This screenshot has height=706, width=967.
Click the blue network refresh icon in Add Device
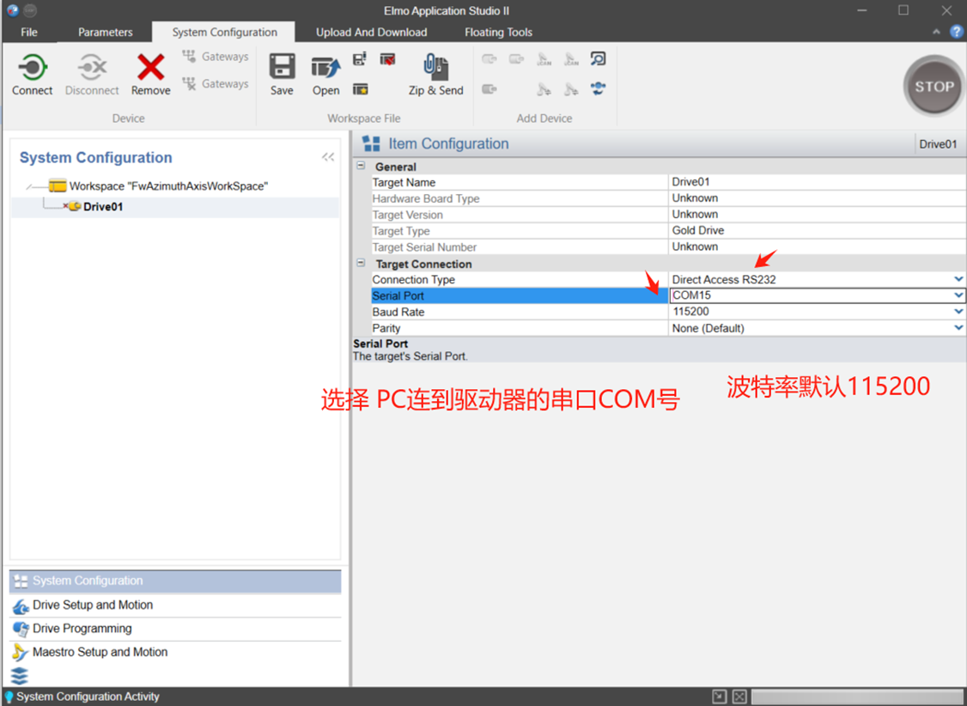pos(598,88)
